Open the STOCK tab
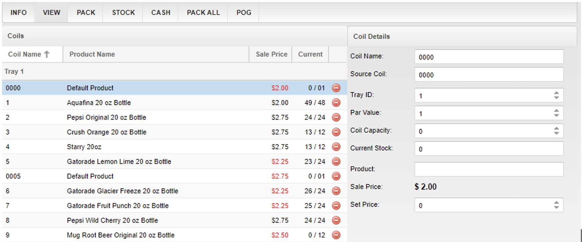 pyautogui.click(x=123, y=13)
